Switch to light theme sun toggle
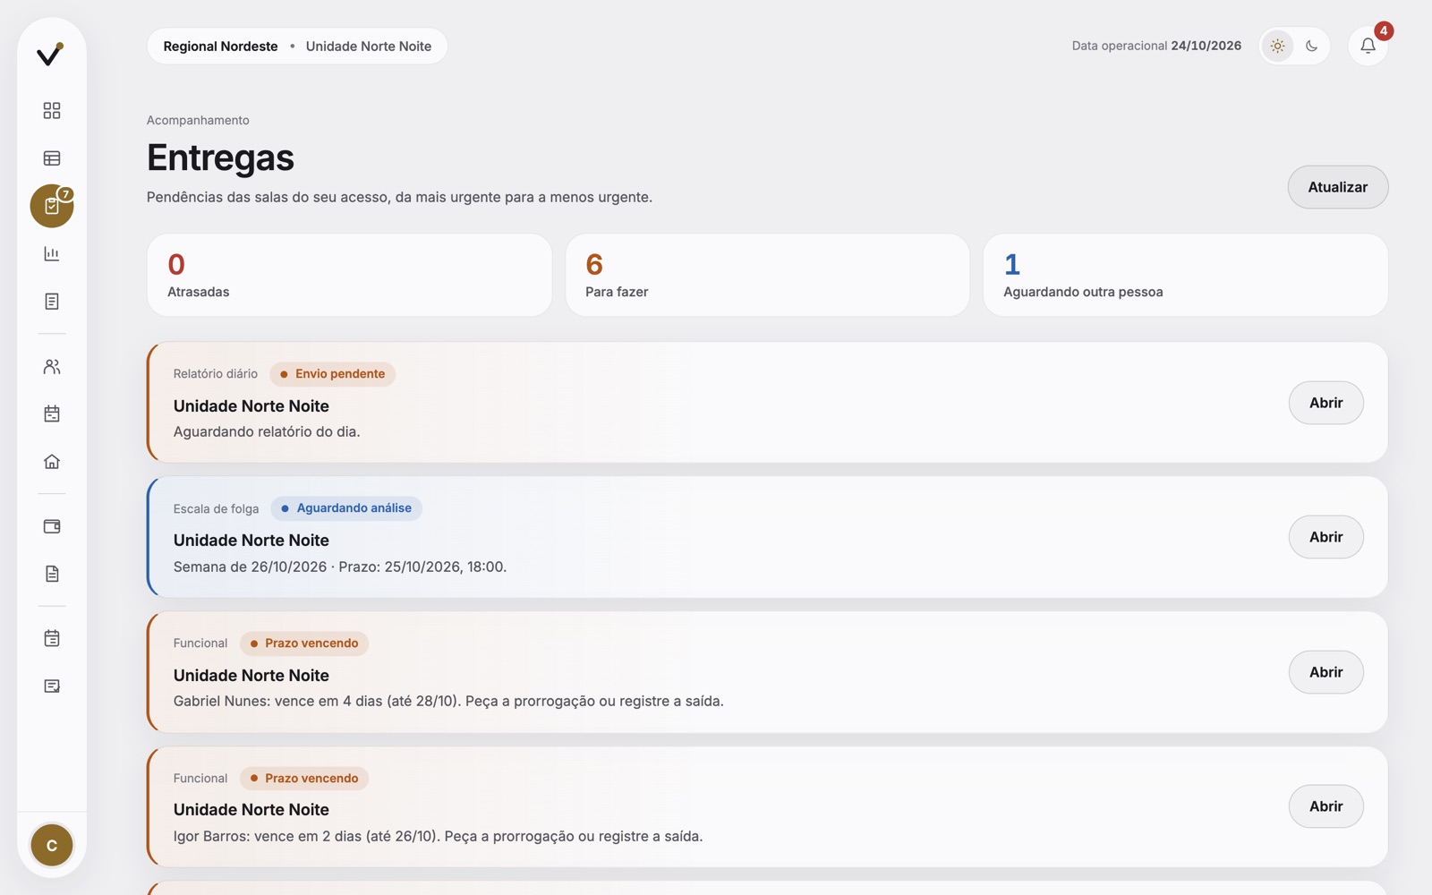The width and height of the screenshot is (1432, 895). coord(1277,46)
